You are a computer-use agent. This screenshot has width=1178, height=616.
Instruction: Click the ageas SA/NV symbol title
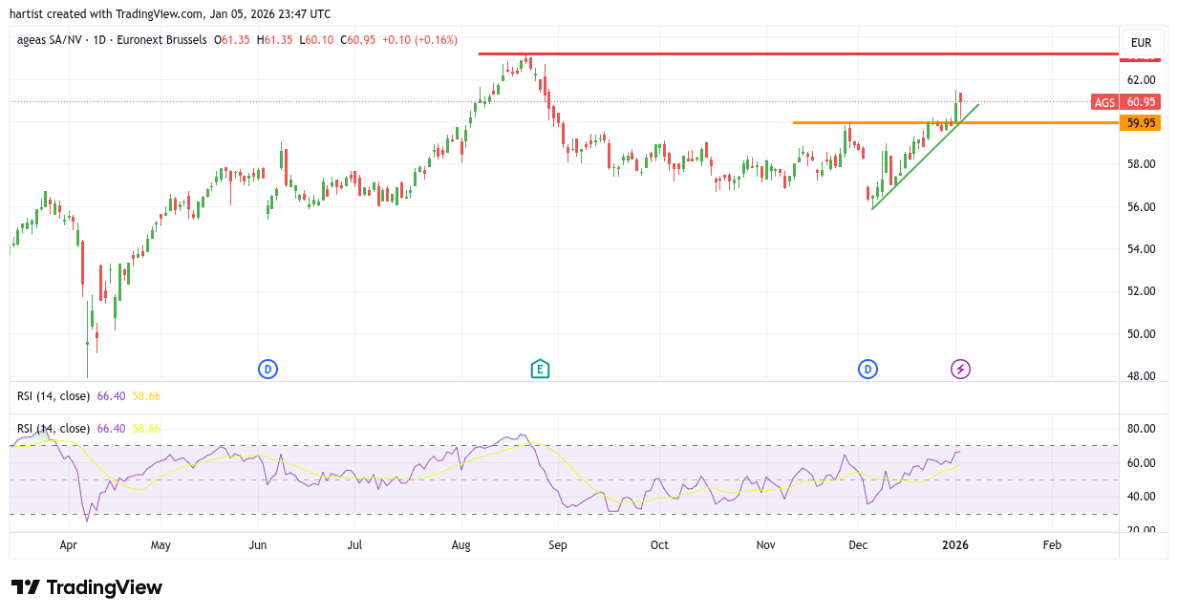click(x=52, y=40)
